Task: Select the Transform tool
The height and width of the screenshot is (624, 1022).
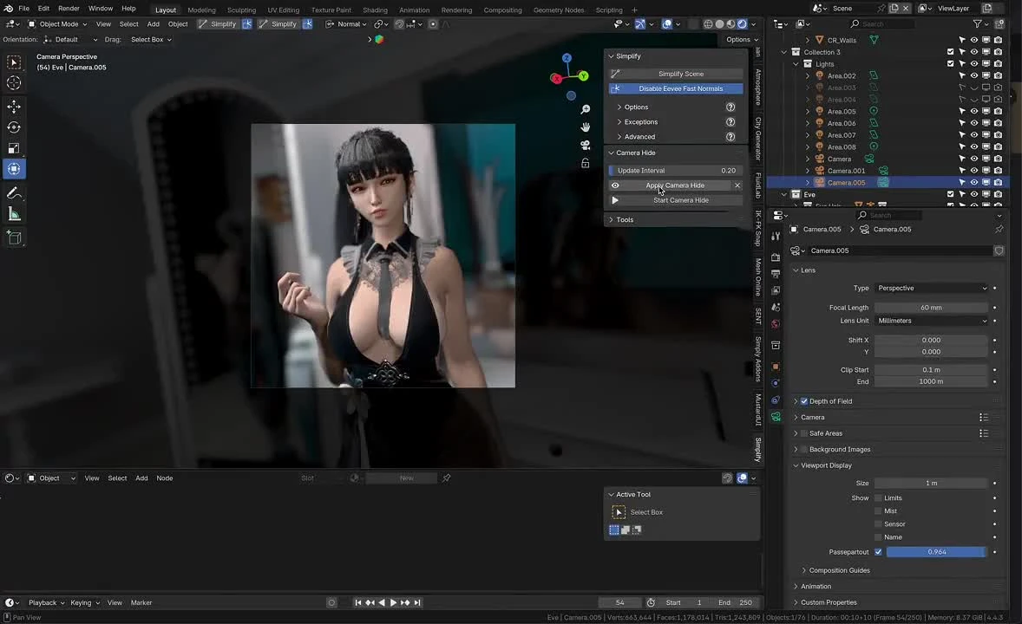Action: (x=14, y=169)
